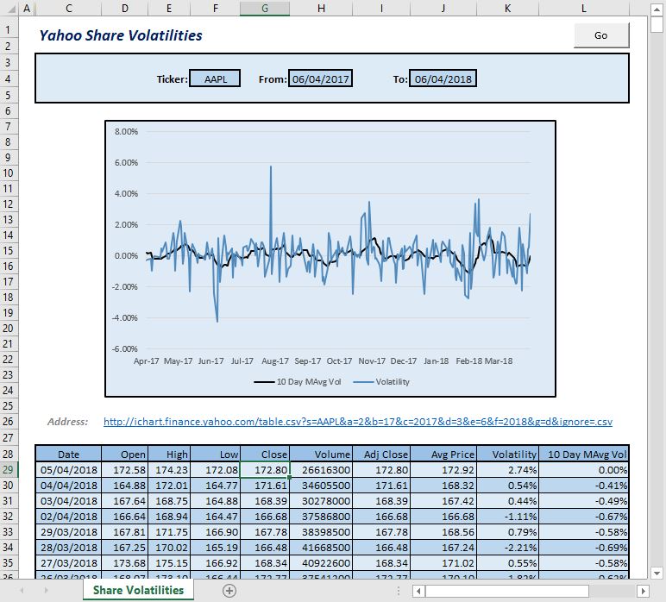The width and height of the screenshot is (666, 602).
Task: Click vertical scrollbar down arrow
Action: 657,574
